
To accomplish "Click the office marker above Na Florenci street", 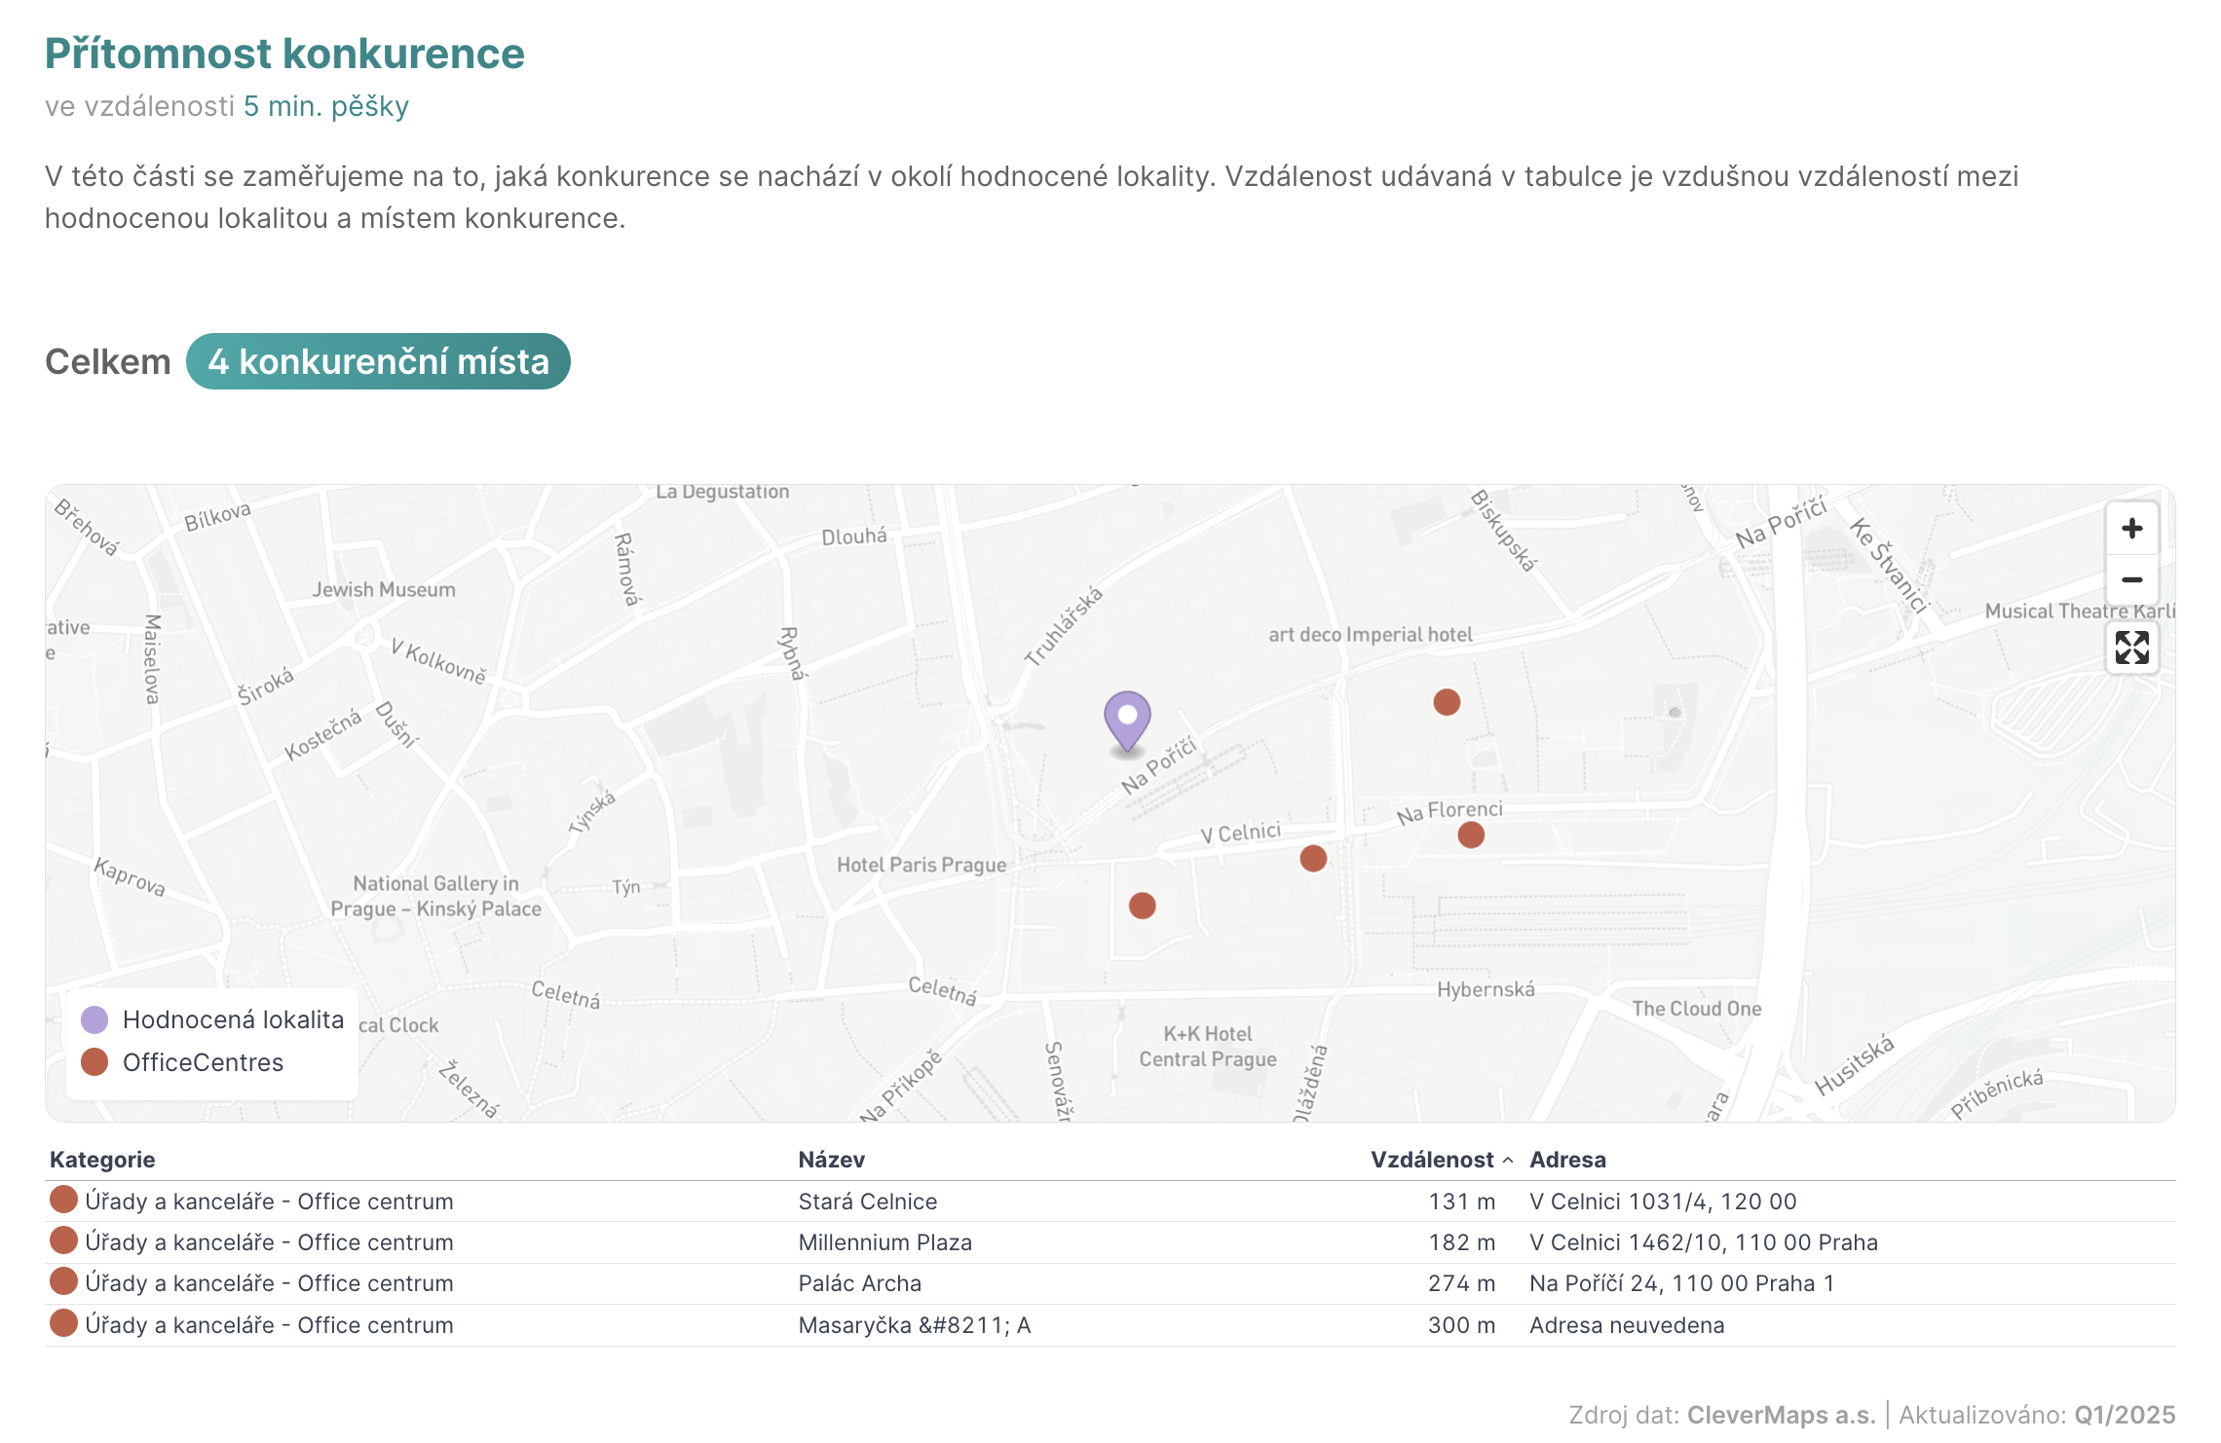I will pyautogui.click(x=1447, y=702).
